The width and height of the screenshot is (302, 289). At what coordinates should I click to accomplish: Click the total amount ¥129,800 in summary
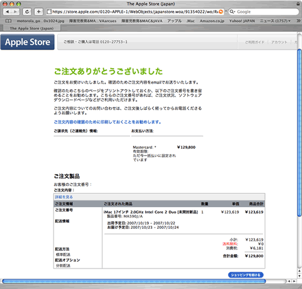click(x=254, y=256)
